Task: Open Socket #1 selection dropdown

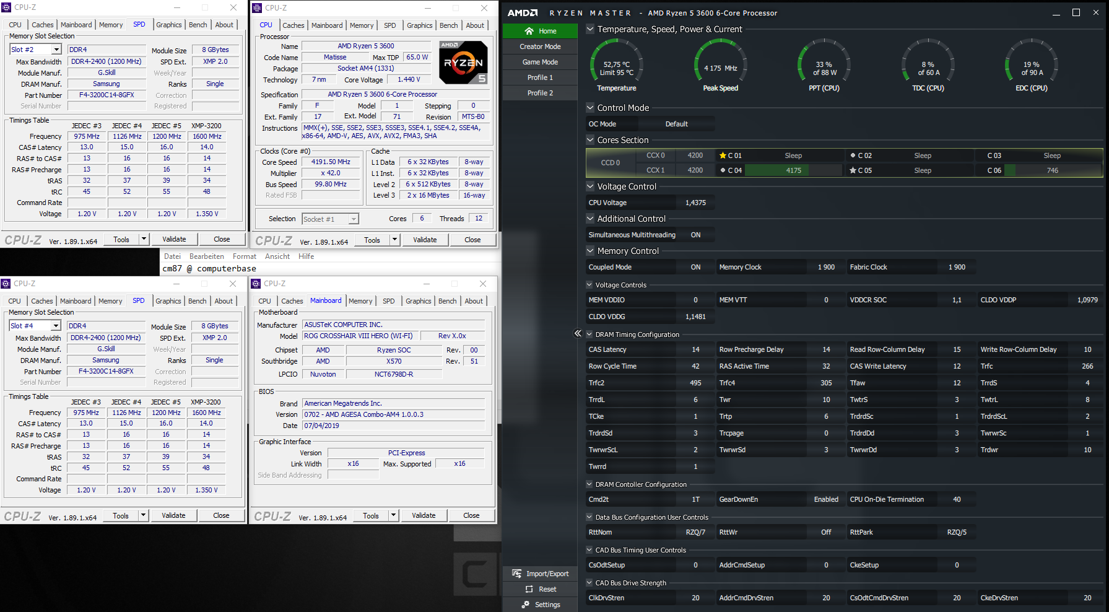Action: click(x=354, y=219)
